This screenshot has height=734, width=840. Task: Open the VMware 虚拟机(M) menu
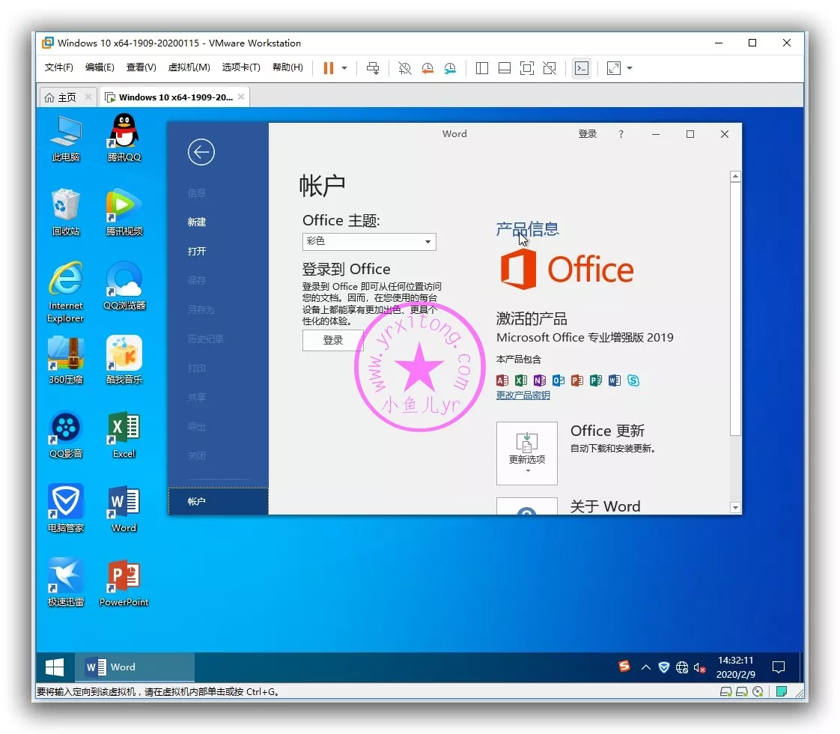coord(189,67)
